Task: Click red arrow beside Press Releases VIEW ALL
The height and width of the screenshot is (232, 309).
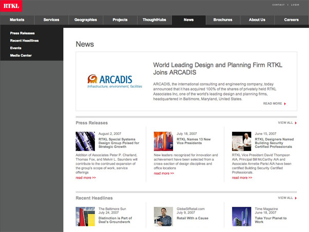Action: click(296, 123)
